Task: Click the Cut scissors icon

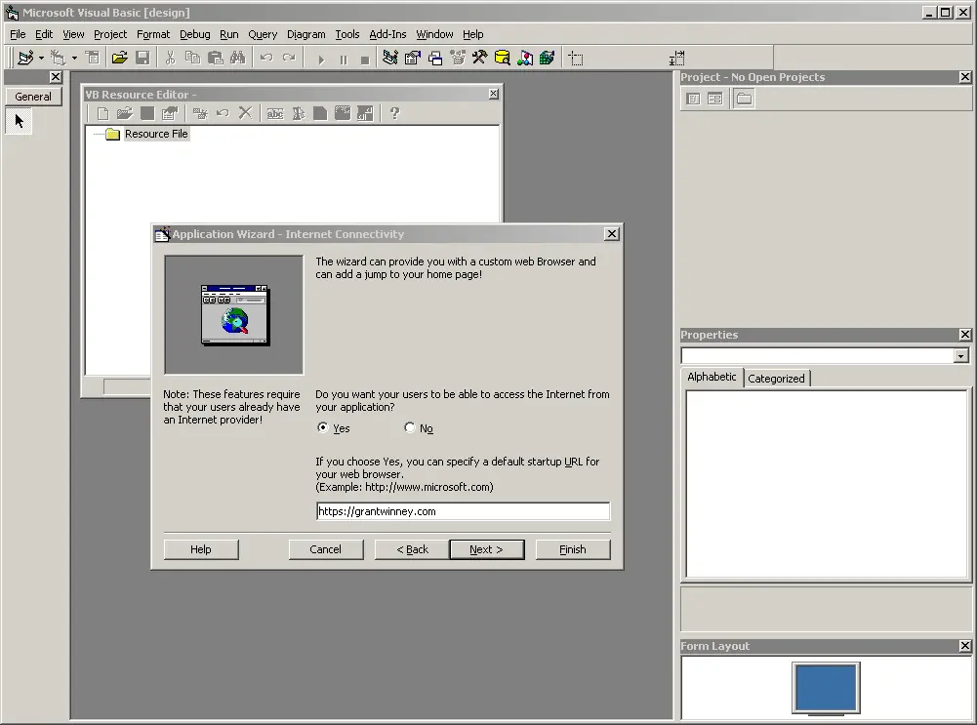Action: pos(170,58)
